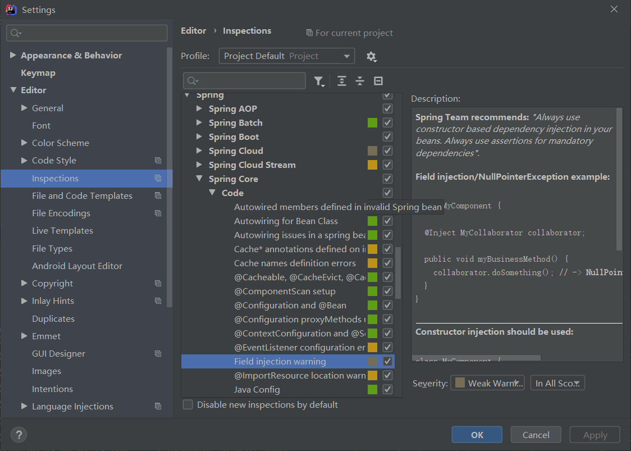
Task: Click the project-level icon next to Inspections
Action: [x=158, y=178]
